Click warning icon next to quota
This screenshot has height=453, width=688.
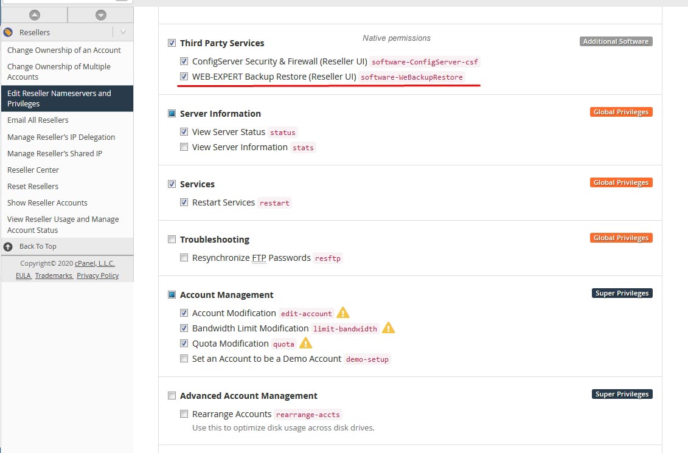point(305,343)
